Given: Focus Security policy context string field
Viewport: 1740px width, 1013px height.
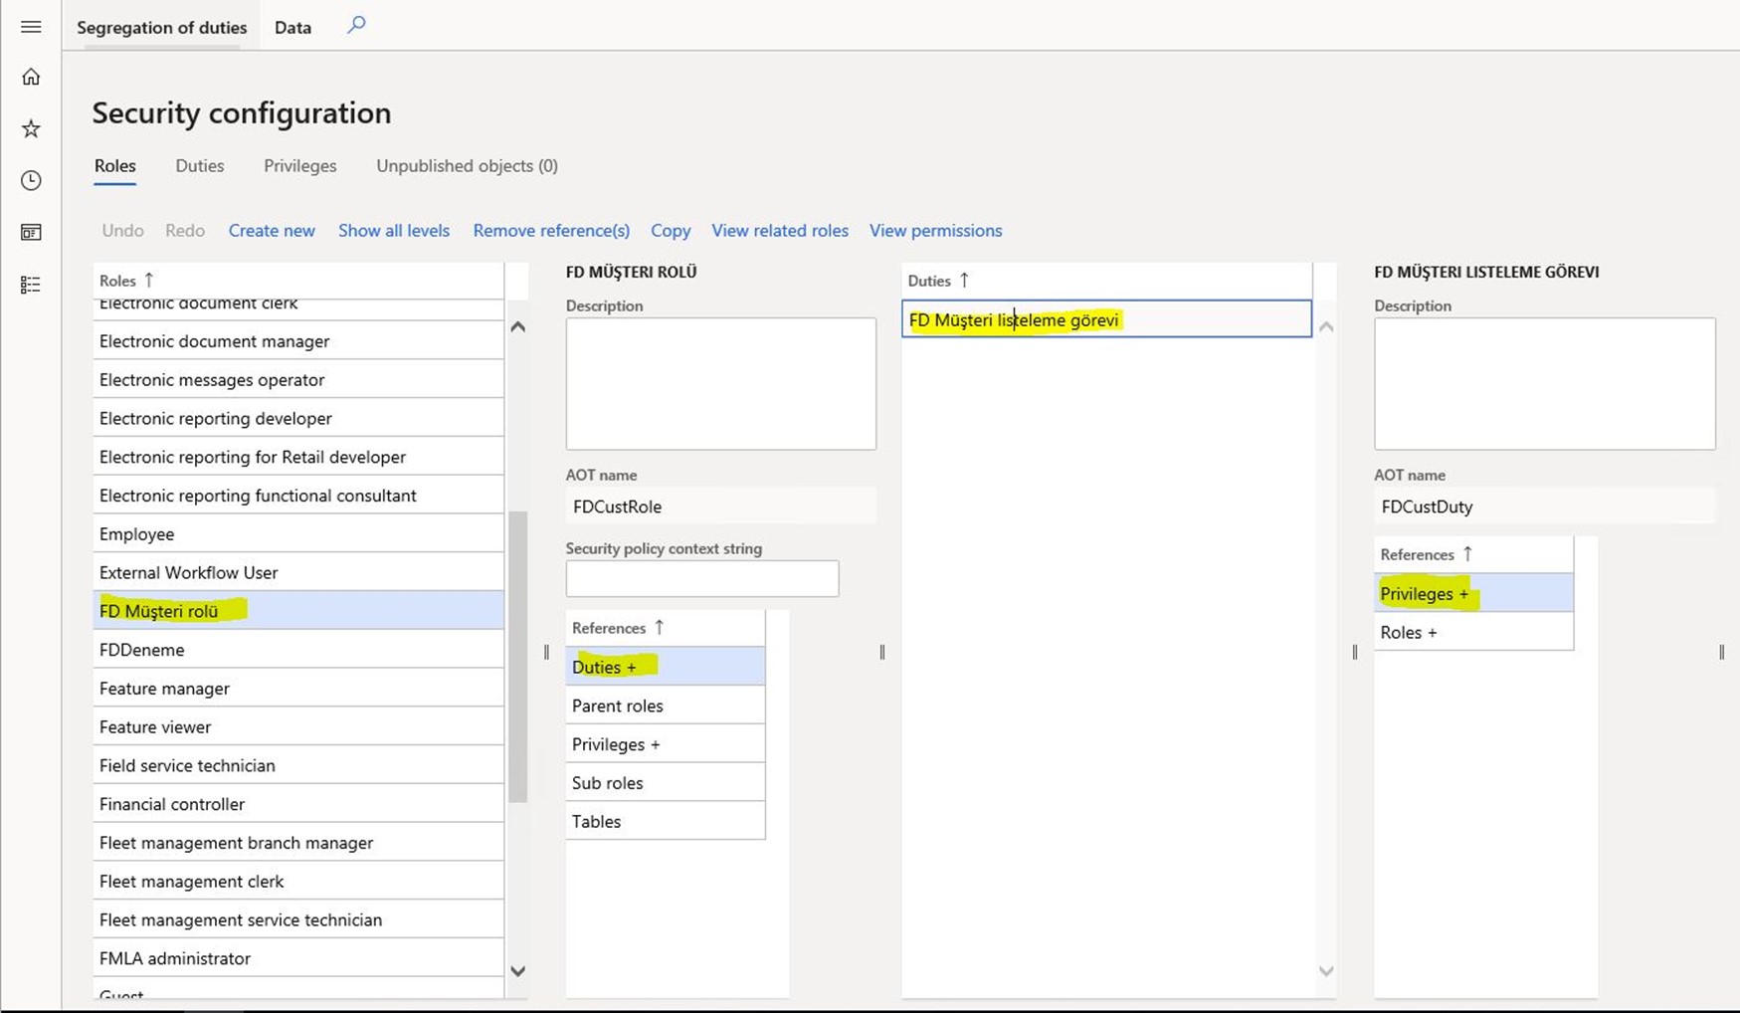Looking at the screenshot, I should 702,578.
